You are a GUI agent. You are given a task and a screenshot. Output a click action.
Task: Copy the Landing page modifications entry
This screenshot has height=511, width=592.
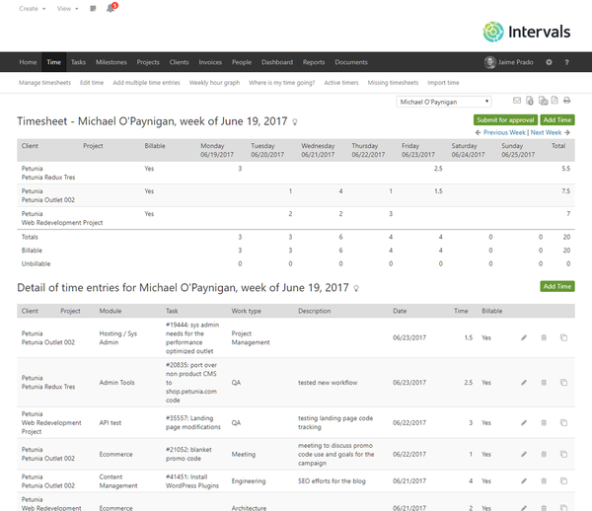563,422
